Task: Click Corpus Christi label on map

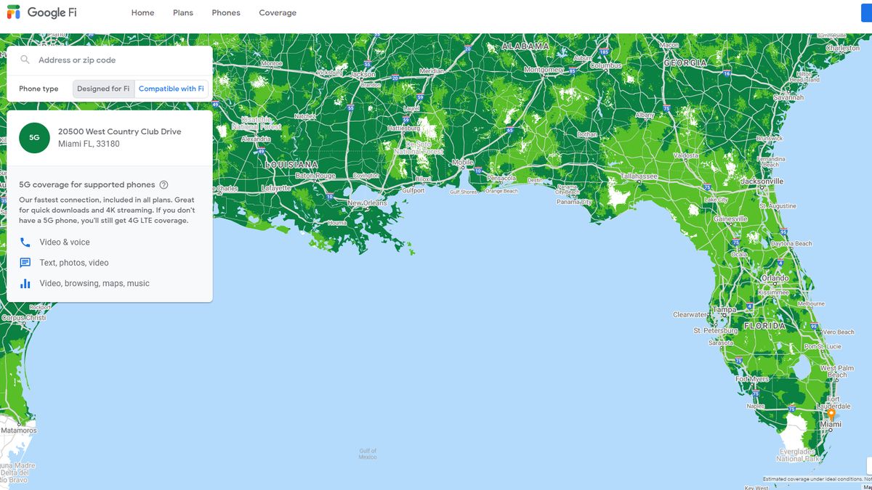Action: [23, 318]
